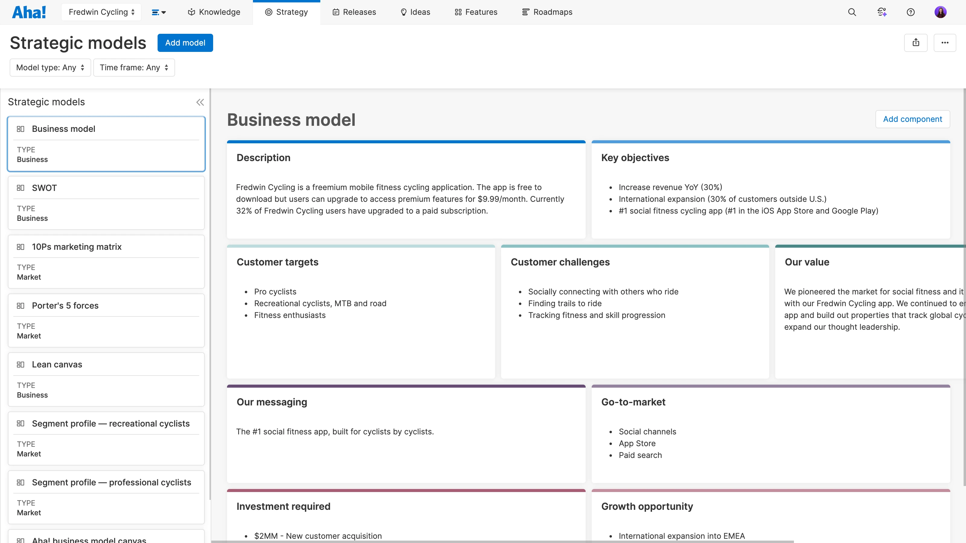Select the SWOT model
966x543 pixels.
point(106,203)
